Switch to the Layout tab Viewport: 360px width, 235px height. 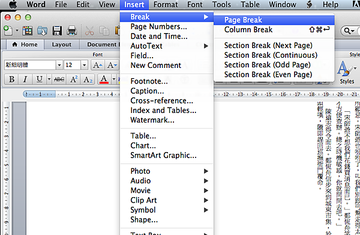click(x=62, y=44)
